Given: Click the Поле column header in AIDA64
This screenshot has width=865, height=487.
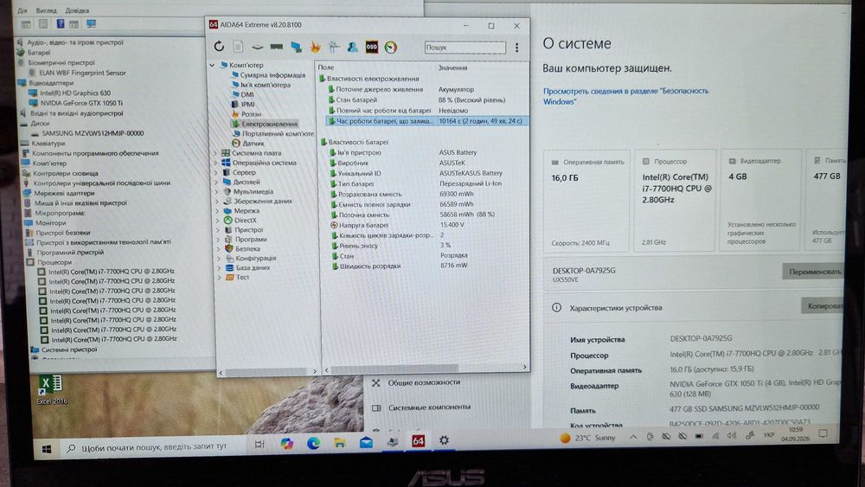Looking at the screenshot, I should [325, 67].
